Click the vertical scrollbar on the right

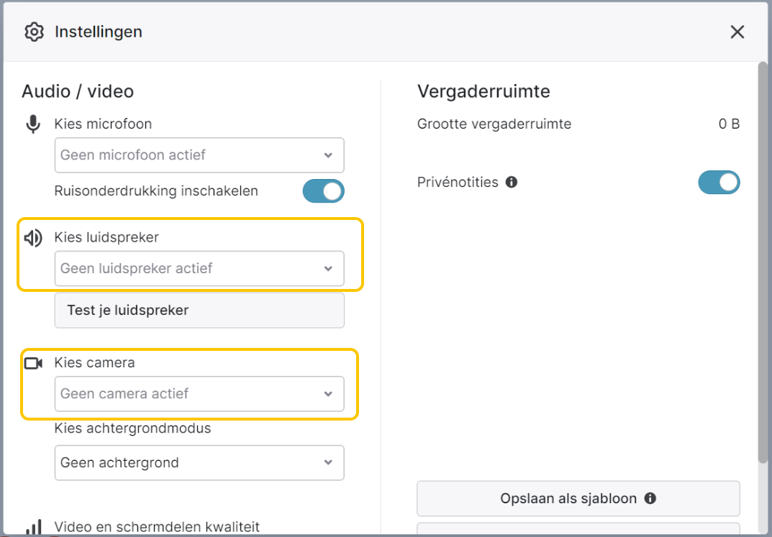click(763, 262)
